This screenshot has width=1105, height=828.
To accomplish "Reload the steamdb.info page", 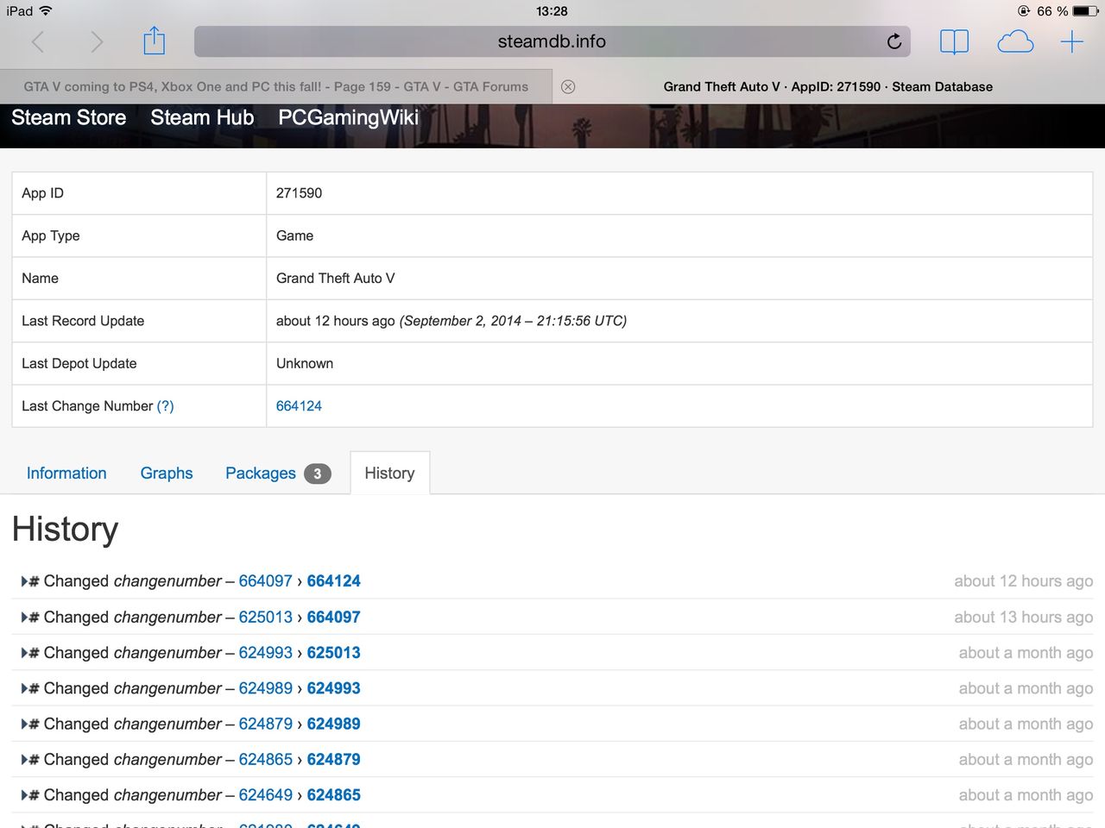I will click(x=894, y=41).
